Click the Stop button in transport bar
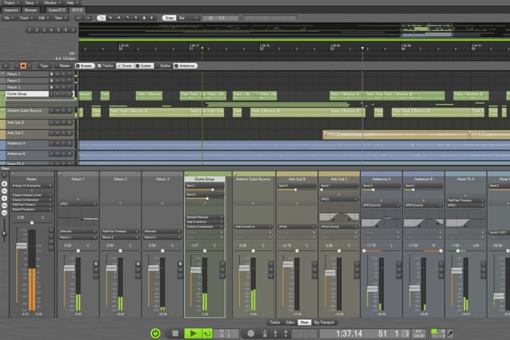510x340 pixels. click(x=175, y=333)
